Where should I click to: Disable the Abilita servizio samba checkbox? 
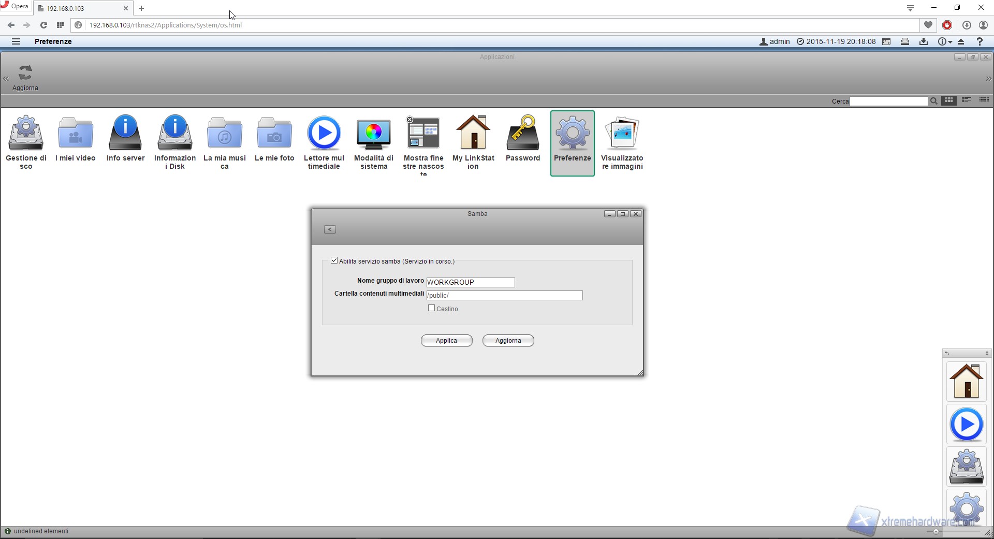pyautogui.click(x=334, y=260)
